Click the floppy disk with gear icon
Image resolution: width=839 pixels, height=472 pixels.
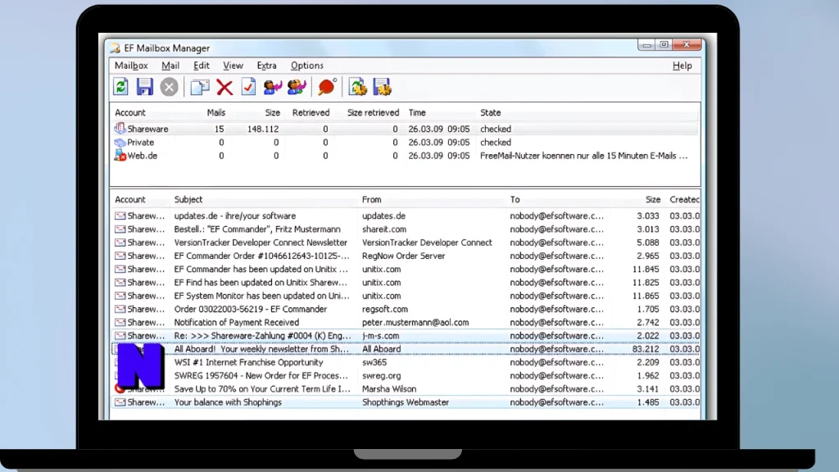[382, 87]
